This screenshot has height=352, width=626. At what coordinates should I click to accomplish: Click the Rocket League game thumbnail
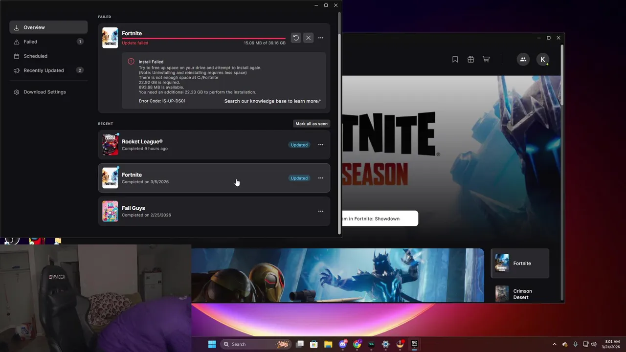point(110,145)
